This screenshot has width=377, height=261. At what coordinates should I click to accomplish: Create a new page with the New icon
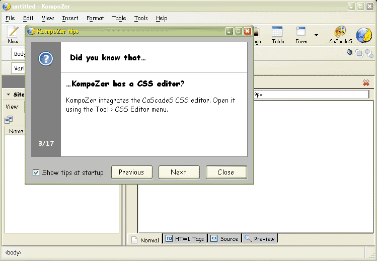13,35
